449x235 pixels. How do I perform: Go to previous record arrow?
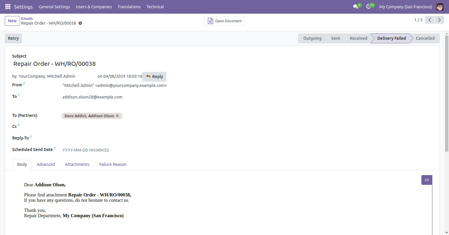[430, 20]
